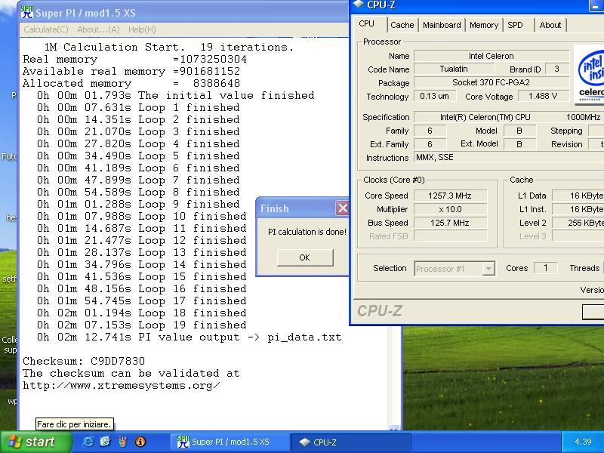Click the L1 Data cache value field

pos(578,196)
